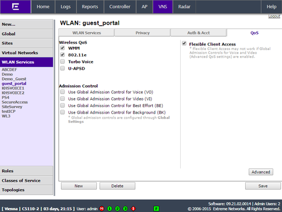Click the New button below the form

79,186
